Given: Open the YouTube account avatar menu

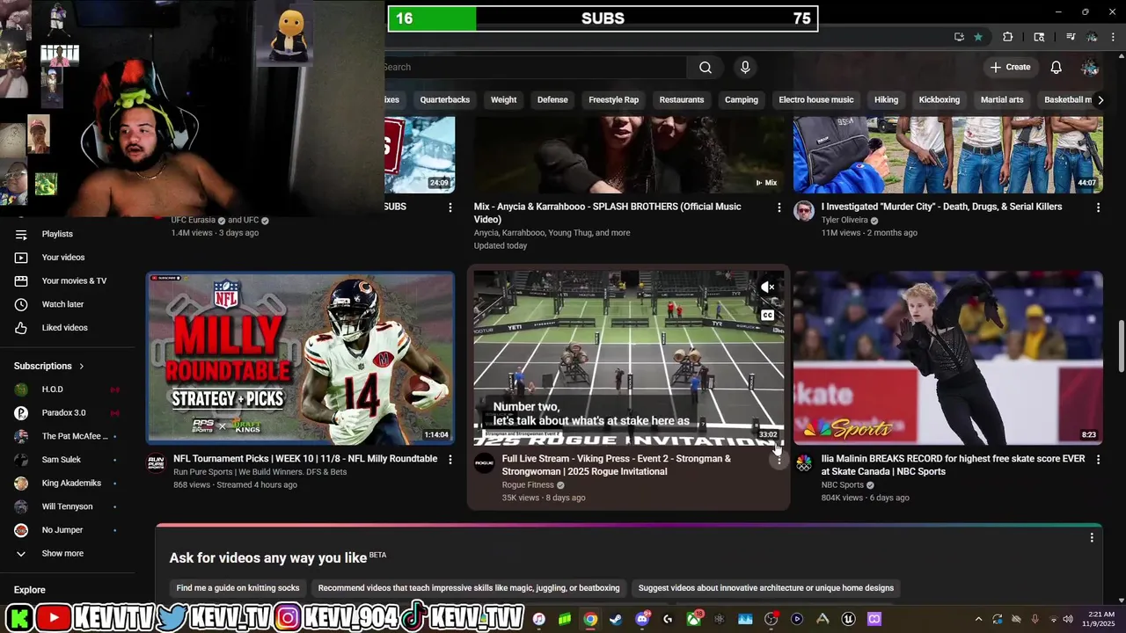Looking at the screenshot, I should point(1090,68).
